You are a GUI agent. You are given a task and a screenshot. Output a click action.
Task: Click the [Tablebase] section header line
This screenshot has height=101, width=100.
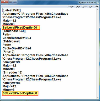click(x=11, y=41)
